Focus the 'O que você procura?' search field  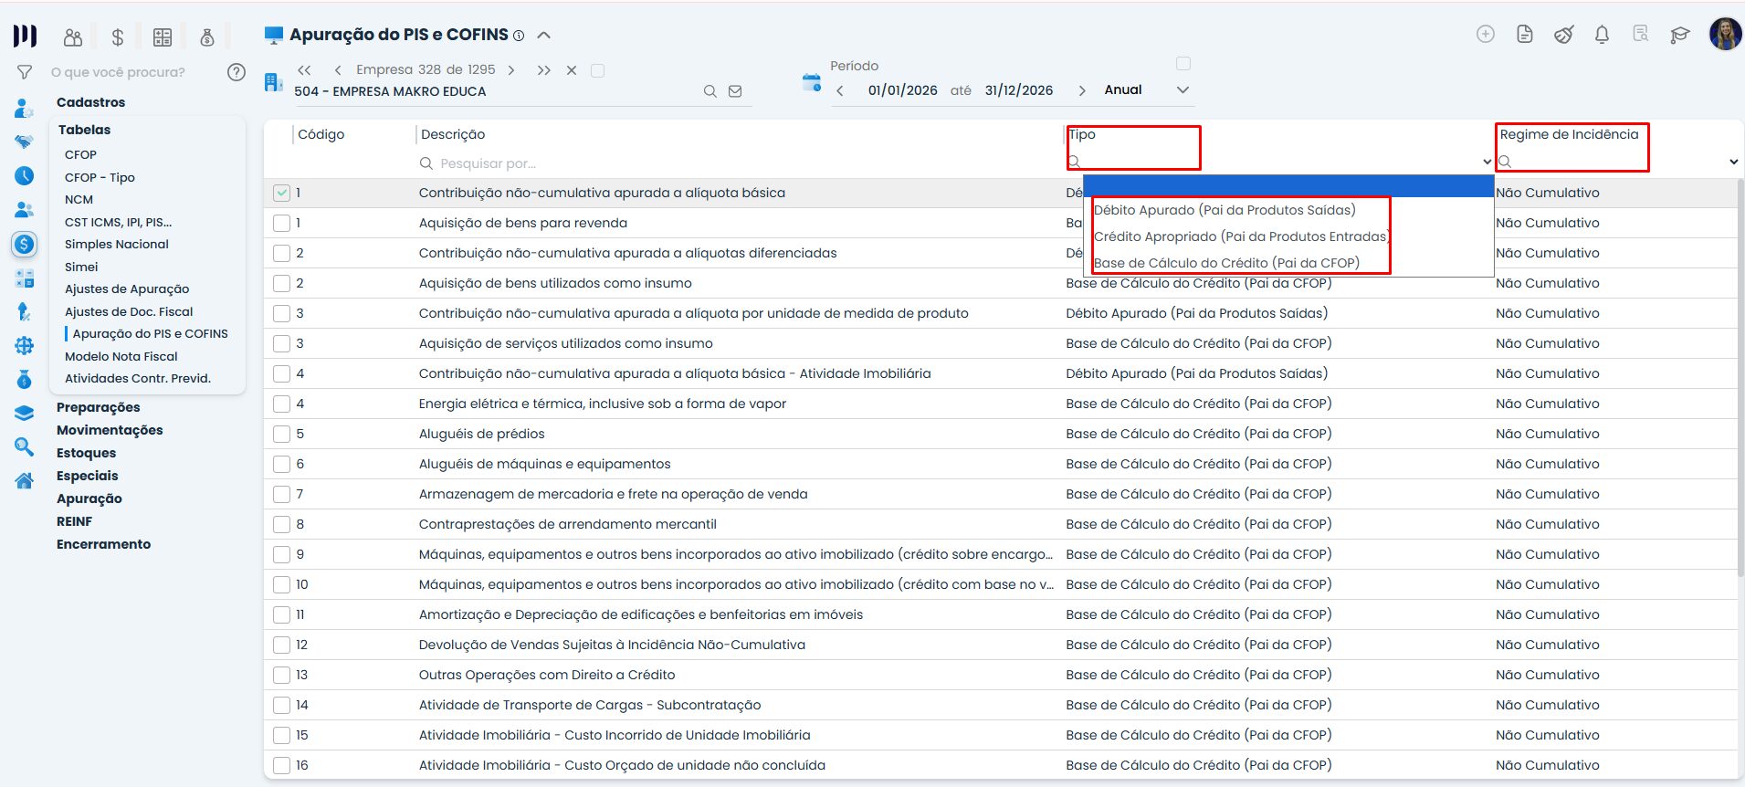[x=132, y=72]
